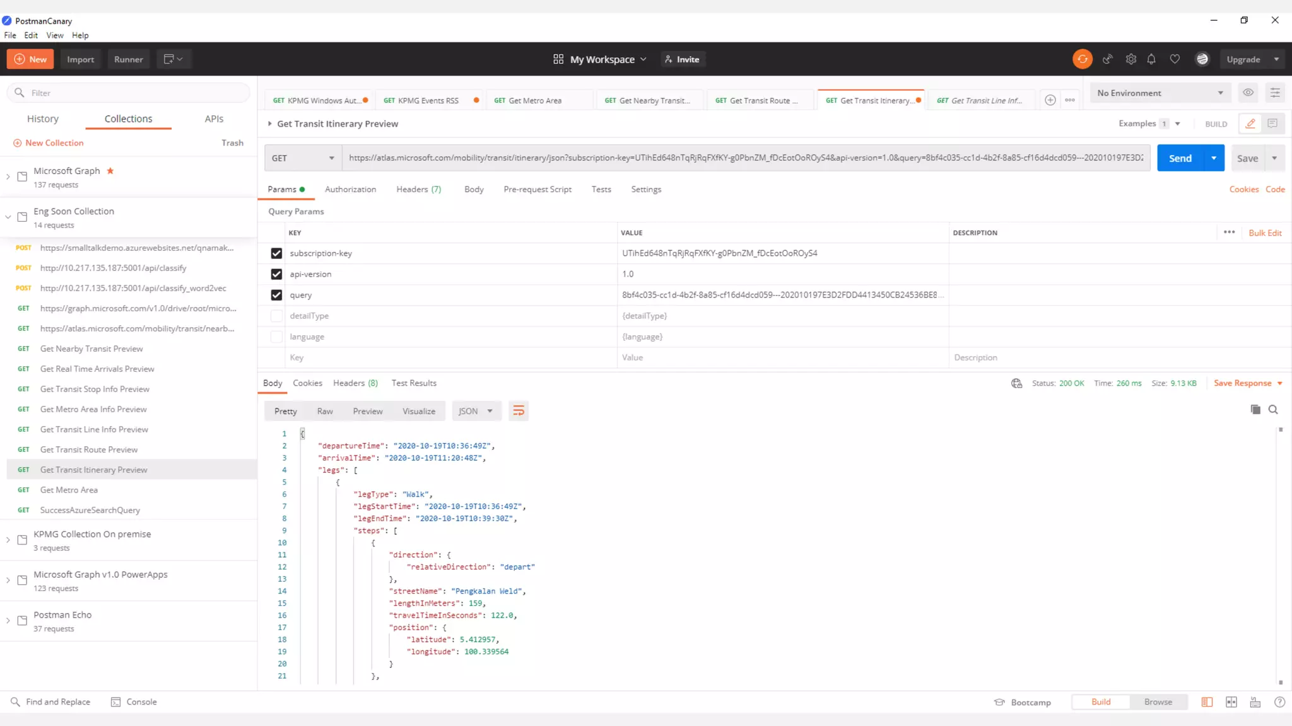
Task: Open the History tab in sidebar
Action: point(43,118)
